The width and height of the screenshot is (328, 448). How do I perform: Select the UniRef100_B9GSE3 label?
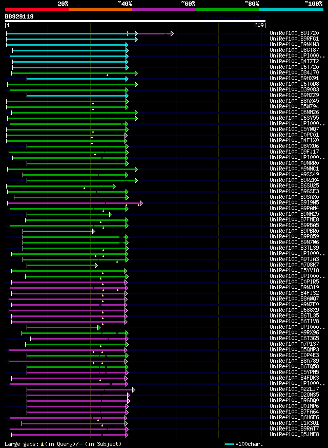294,192
